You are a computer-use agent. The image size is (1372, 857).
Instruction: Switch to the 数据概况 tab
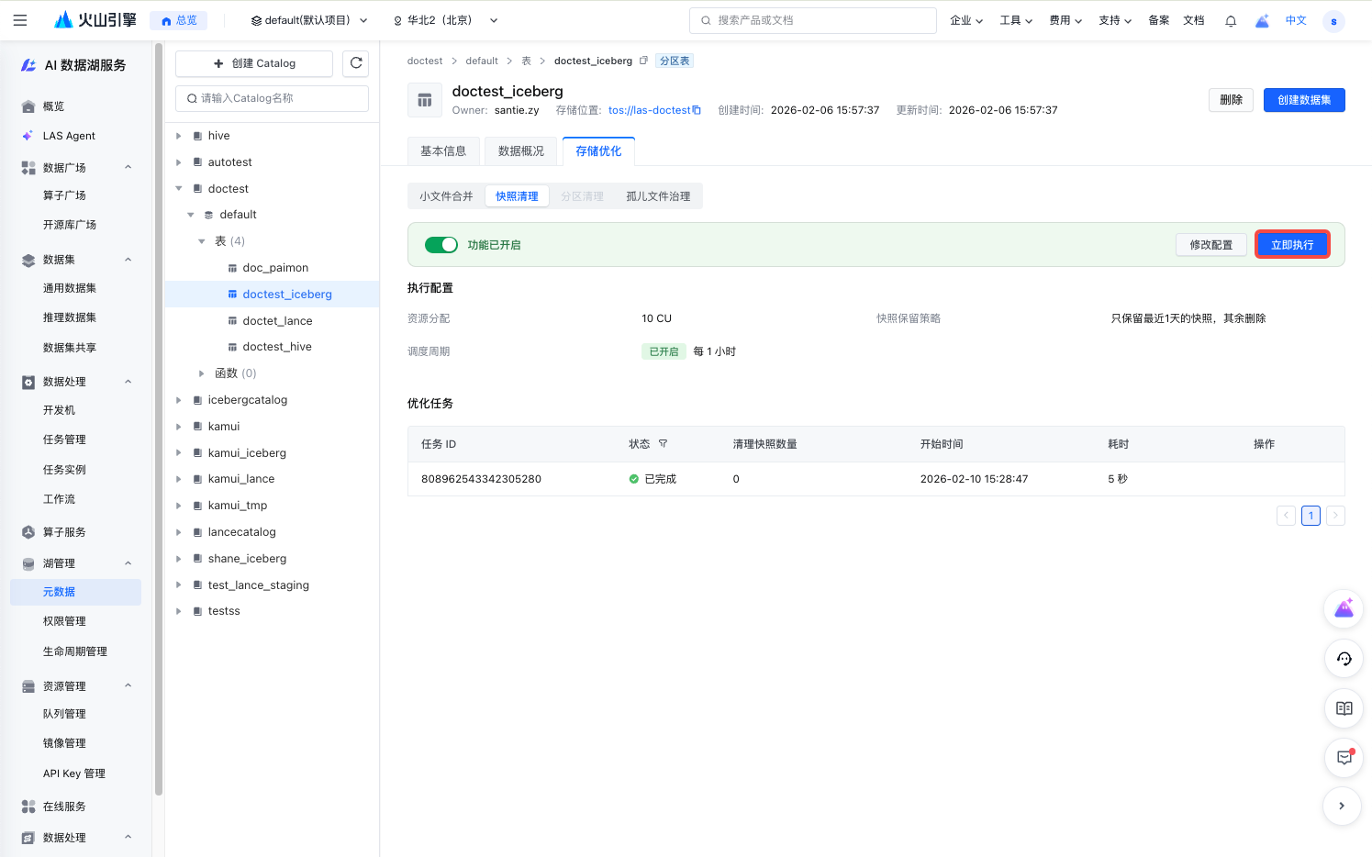pos(520,151)
